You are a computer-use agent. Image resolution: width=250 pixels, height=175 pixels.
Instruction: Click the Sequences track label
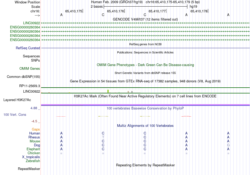[x=31, y=56]
